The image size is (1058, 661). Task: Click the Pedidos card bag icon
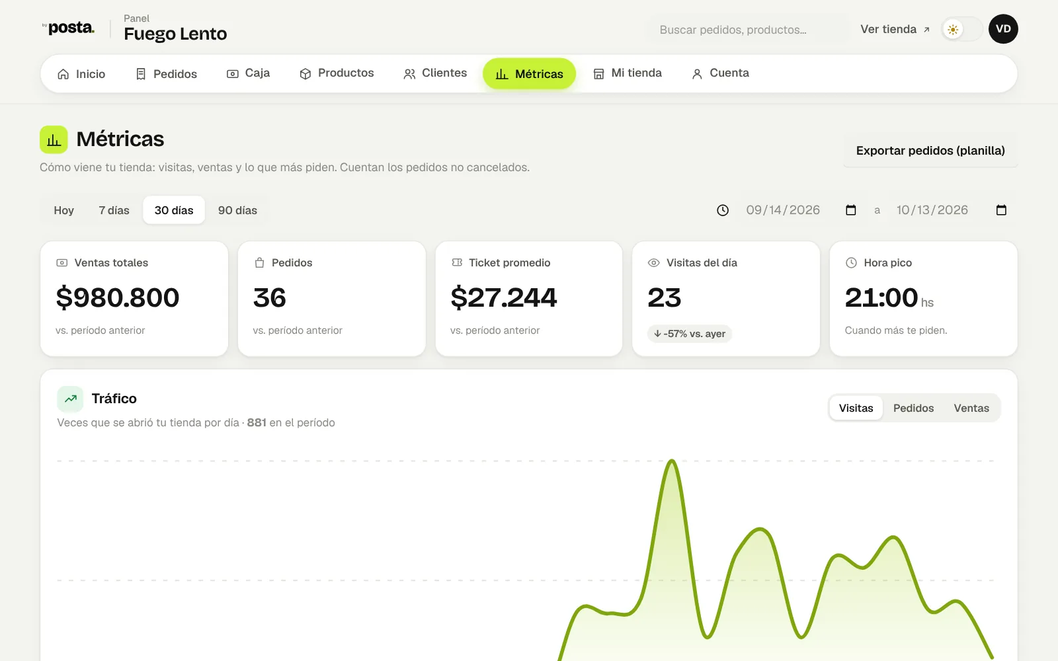click(x=259, y=263)
